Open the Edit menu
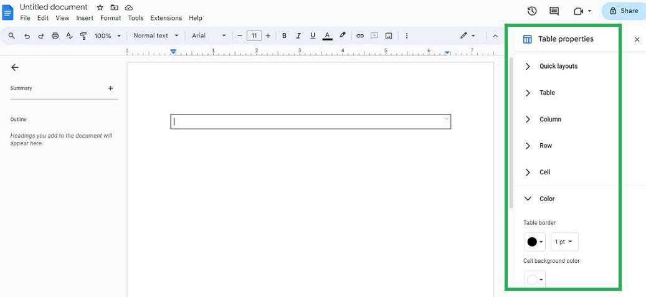646x297 pixels. [x=43, y=18]
